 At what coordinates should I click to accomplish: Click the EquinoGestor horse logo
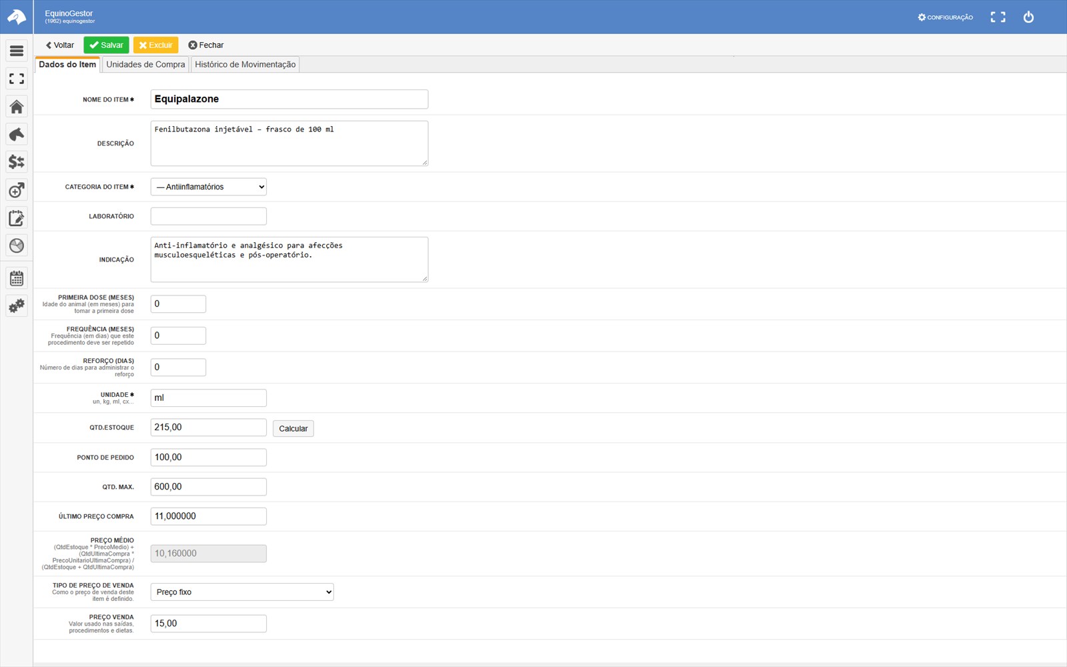coord(17,17)
